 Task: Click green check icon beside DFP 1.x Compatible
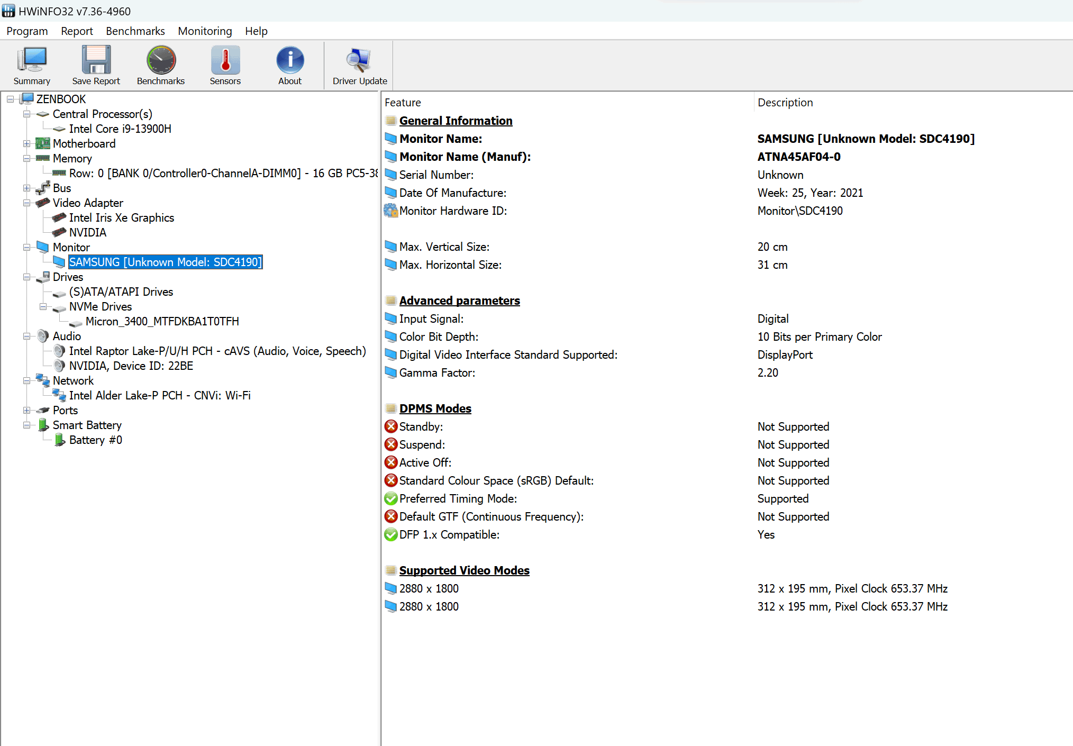(x=390, y=534)
